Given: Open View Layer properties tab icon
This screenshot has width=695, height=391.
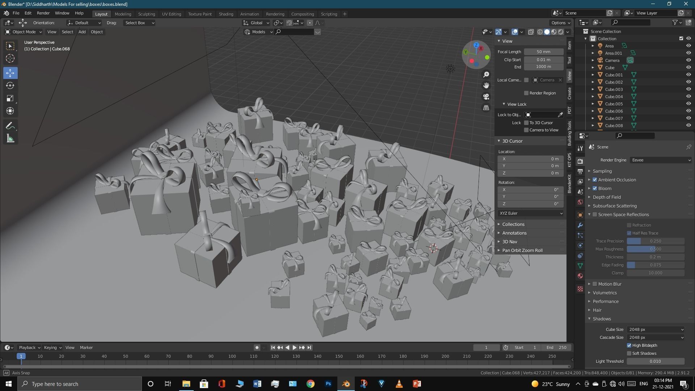Looking at the screenshot, I should pos(580,181).
